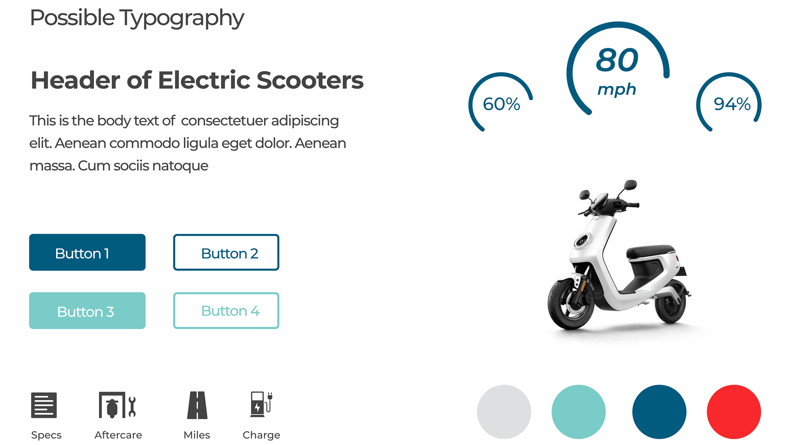Click the Charge station icon
Screen dimensions: 788x445
(x=261, y=404)
